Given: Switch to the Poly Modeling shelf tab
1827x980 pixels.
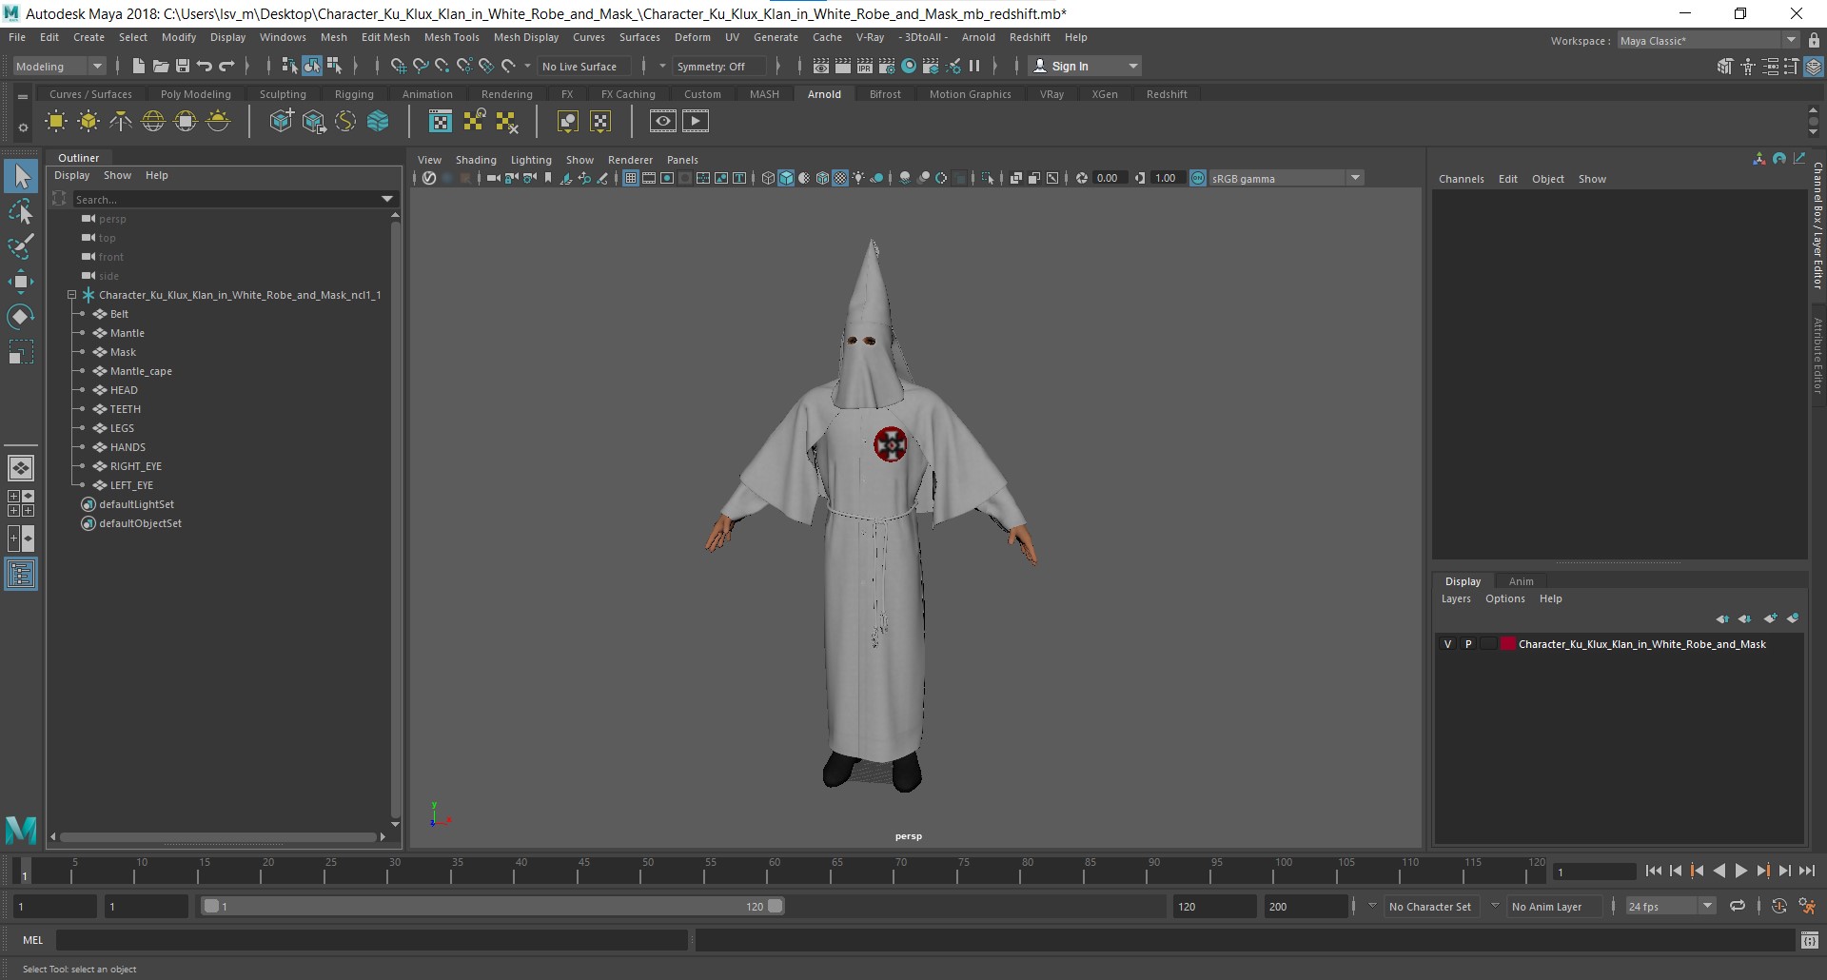Looking at the screenshot, I should tap(195, 94).
